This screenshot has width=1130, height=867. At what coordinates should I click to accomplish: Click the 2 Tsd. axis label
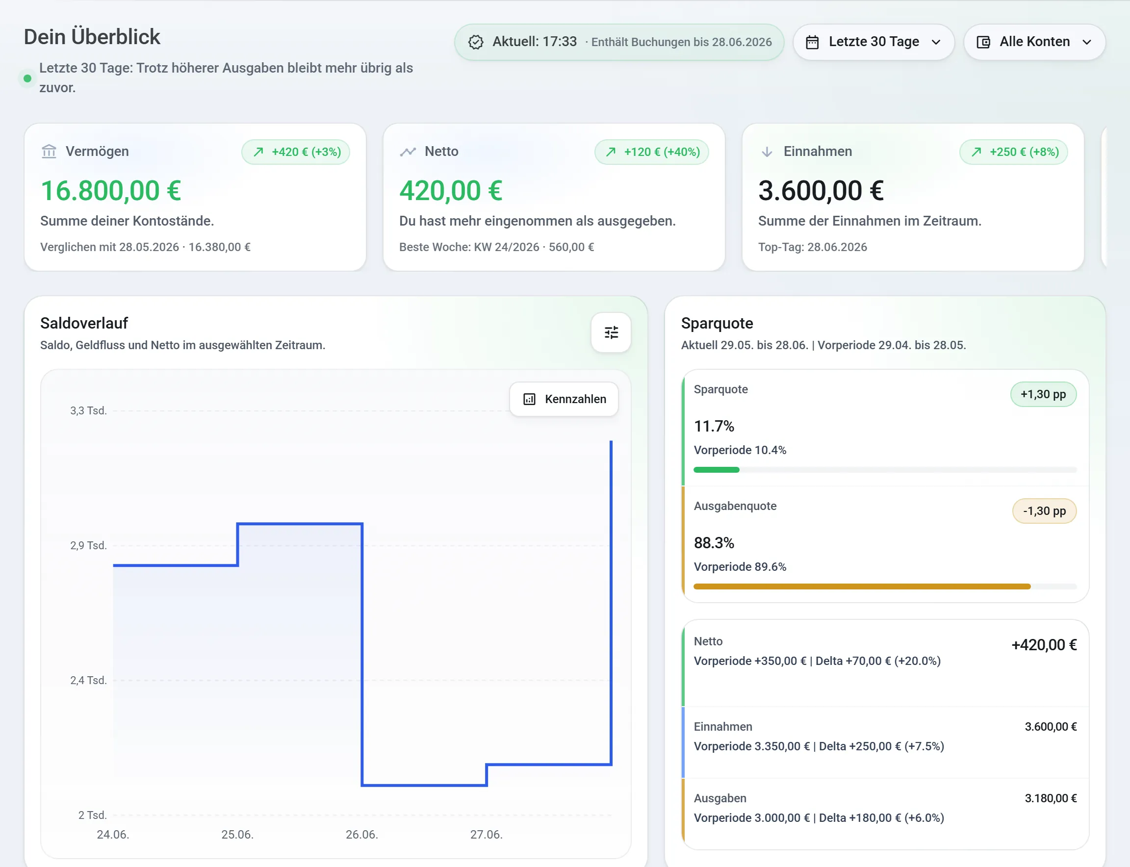pos(92,815)
